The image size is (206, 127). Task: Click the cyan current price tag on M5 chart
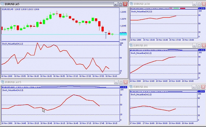point(123,34)
